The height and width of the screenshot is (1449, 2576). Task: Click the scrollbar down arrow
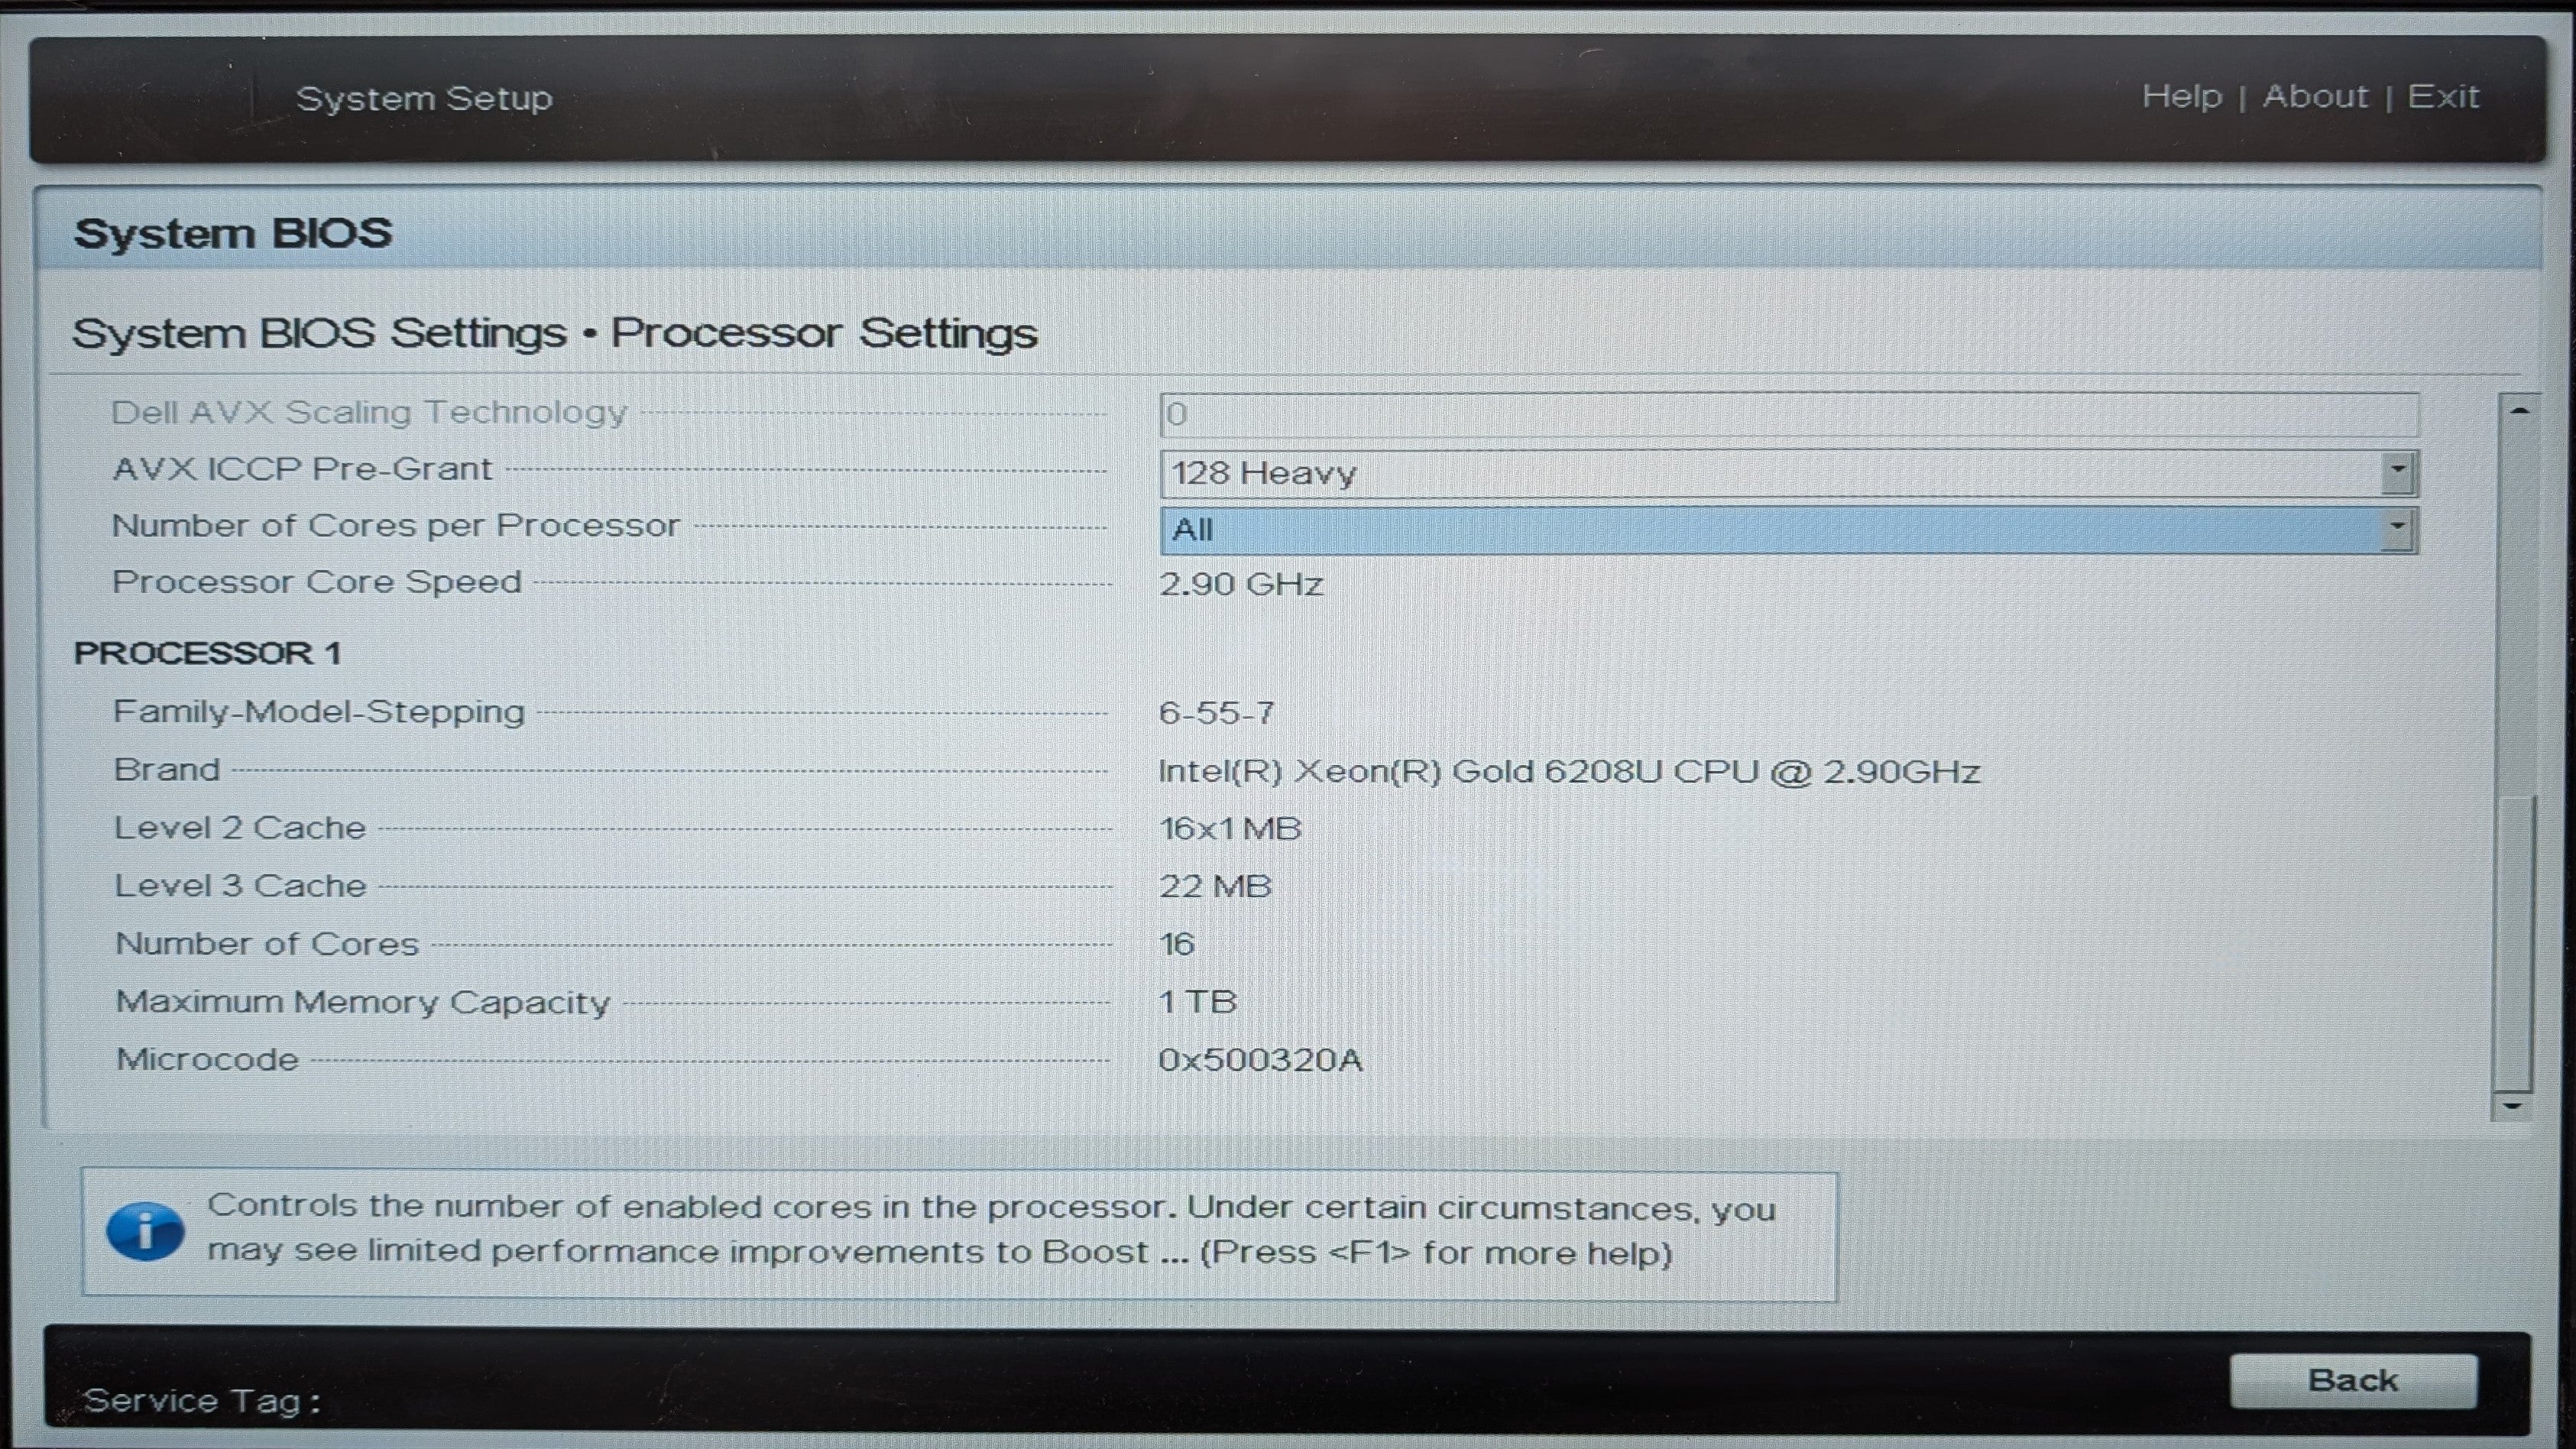(x=2512, y=1106)
